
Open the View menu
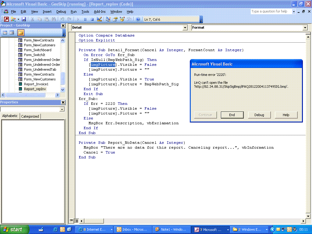coord(34,12)
